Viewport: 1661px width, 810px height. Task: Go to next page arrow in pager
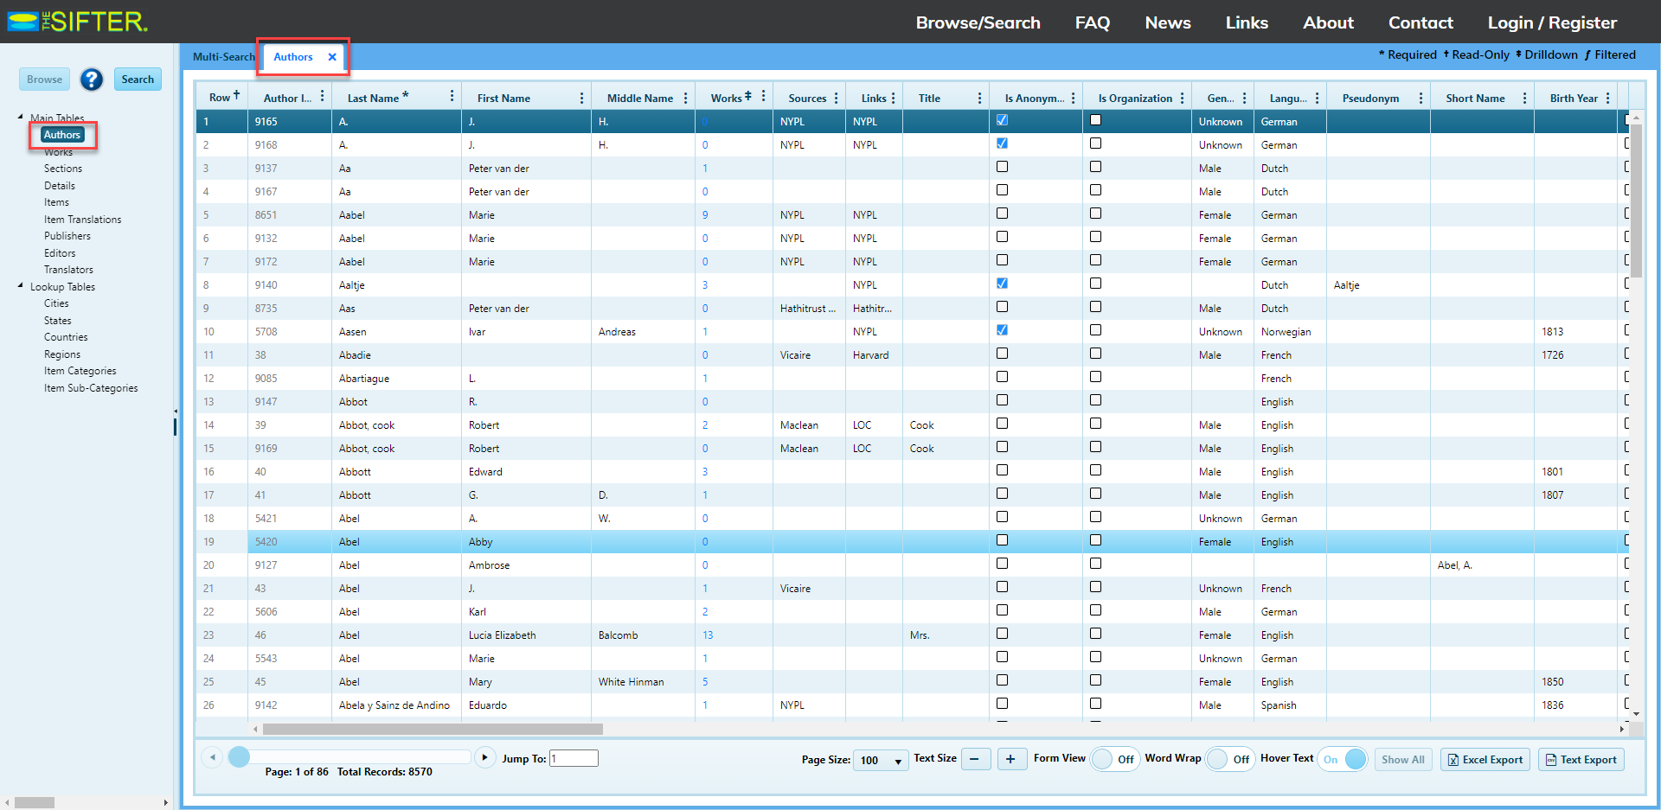click(485, 758)
